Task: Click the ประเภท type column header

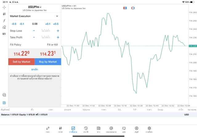Action: point(67,110)
